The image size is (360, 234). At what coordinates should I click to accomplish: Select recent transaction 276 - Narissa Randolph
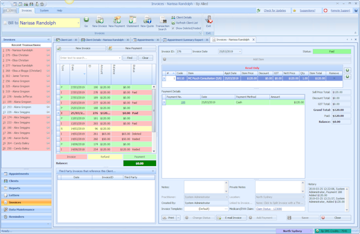26,50
